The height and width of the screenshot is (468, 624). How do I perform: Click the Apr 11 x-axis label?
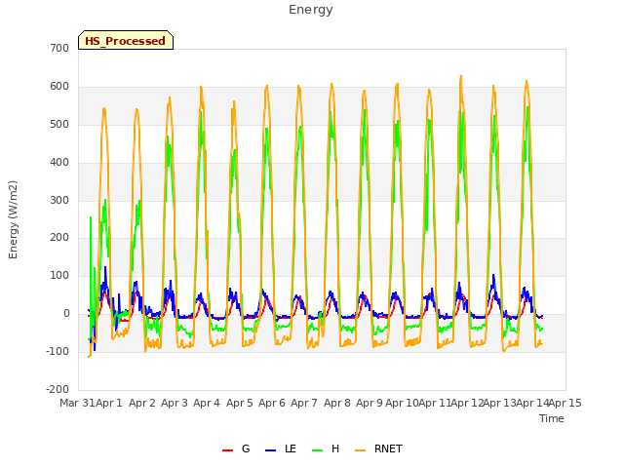[435, 403]
